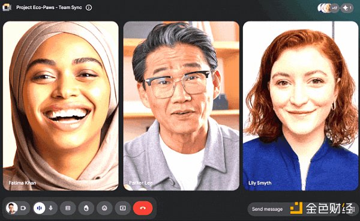Raise your hand

coord(86,208)
